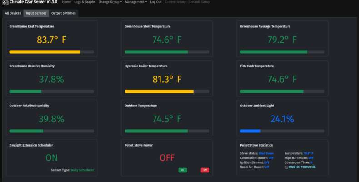Click the Greenhouse Relative Humidity progress bar
Viewport: 359px width, 182px height.
click(51, 91)
